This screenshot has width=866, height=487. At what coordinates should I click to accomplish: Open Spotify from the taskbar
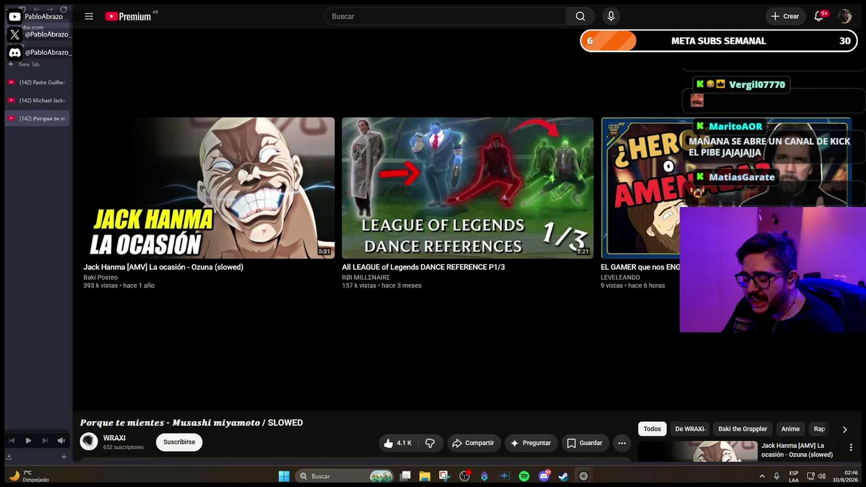click(x=524, y=476)
